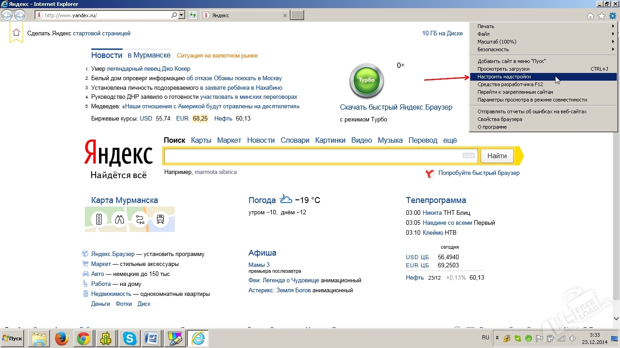620x348 pixels.
Task: Open the Home page button in Internet Explorer
Action: [x=590, y=15]
